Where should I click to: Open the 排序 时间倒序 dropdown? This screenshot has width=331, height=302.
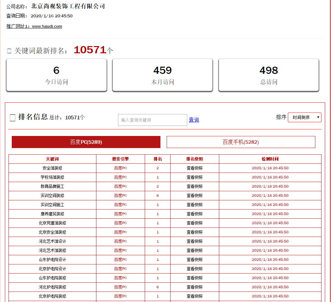304,117
